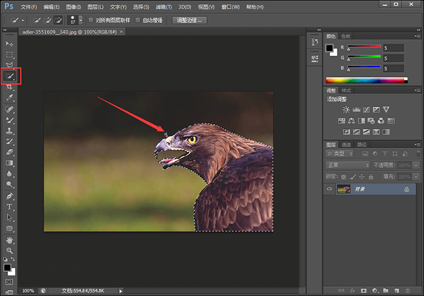This screenshot has width=424, height=296.
Task: Add a layer mask from Layers footer
Action: tap(363, 291)
